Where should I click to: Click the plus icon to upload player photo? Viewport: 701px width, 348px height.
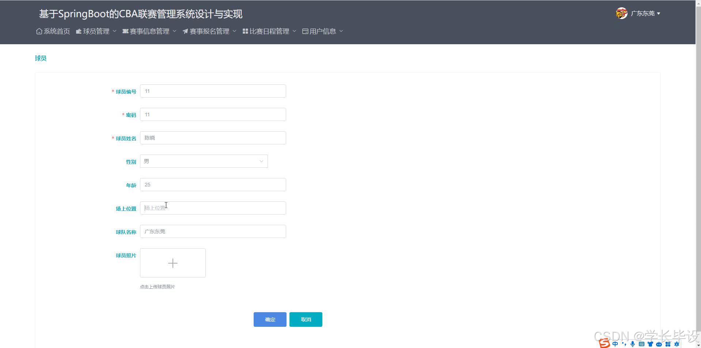click(173, 263)
